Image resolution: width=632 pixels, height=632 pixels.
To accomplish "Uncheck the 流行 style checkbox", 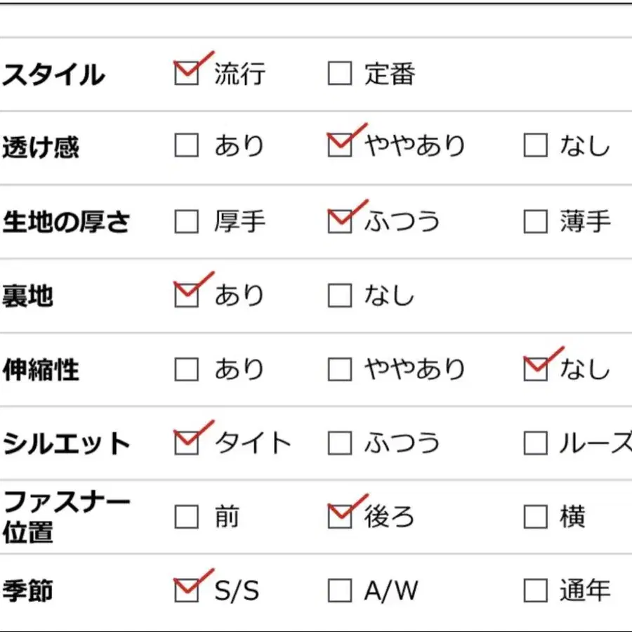I will click(x=186, y=73).
